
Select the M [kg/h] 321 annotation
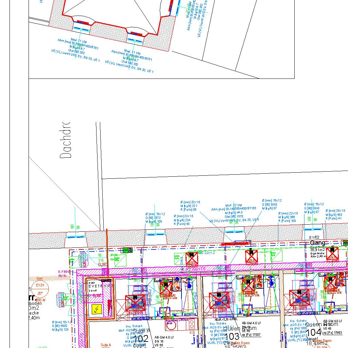click(189, 206)
